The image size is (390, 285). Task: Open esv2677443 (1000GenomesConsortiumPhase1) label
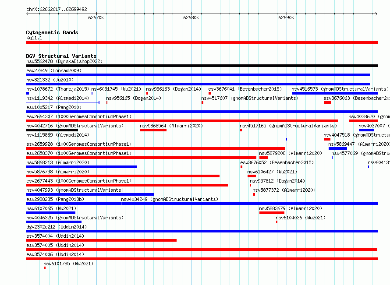point(79,181)
